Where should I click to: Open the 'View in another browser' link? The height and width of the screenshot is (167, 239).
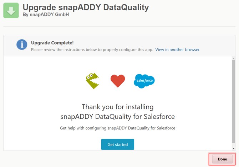pyautogui.click(x=177, y=50)
